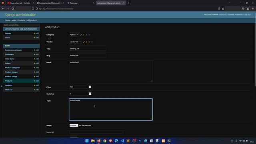Edit the selected Vendor with pencil icon
Screen dimensions: 256x144
84,42
